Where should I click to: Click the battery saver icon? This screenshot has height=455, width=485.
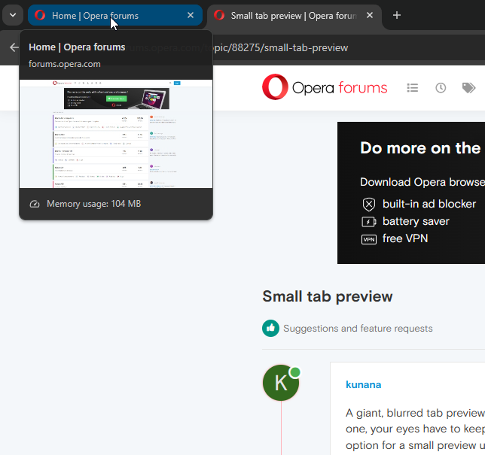(369, 222)
